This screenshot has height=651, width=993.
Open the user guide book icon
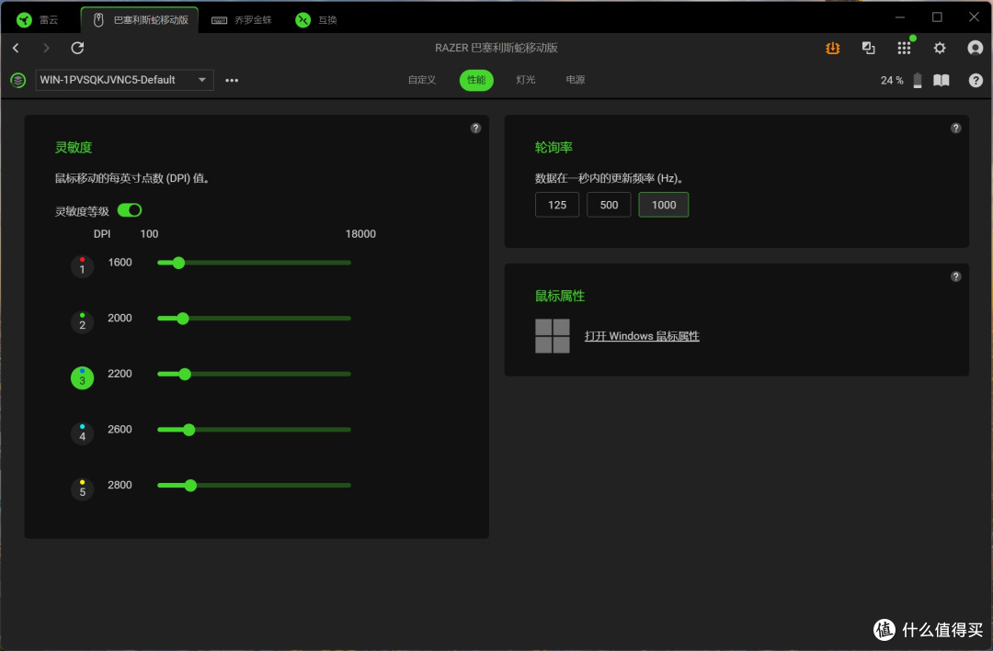pyautogui.click(x=942, y=81)
